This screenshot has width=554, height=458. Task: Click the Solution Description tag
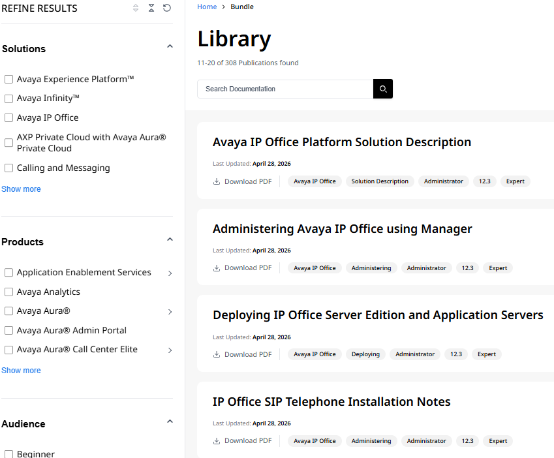click(380, 181)
